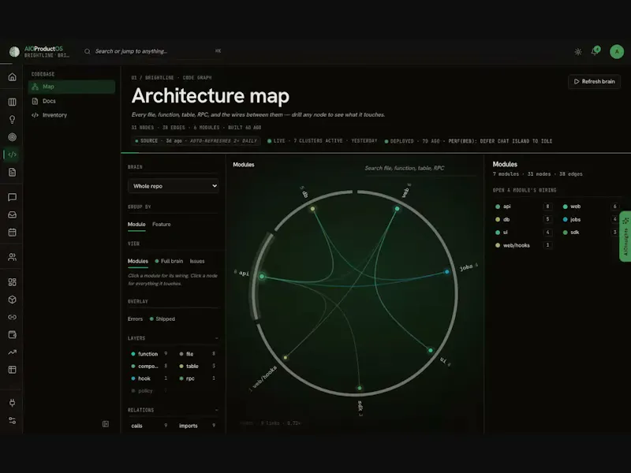The image size is (631, 473).
Task: Toggle the calls relation
Action: [x=149, y=426]
